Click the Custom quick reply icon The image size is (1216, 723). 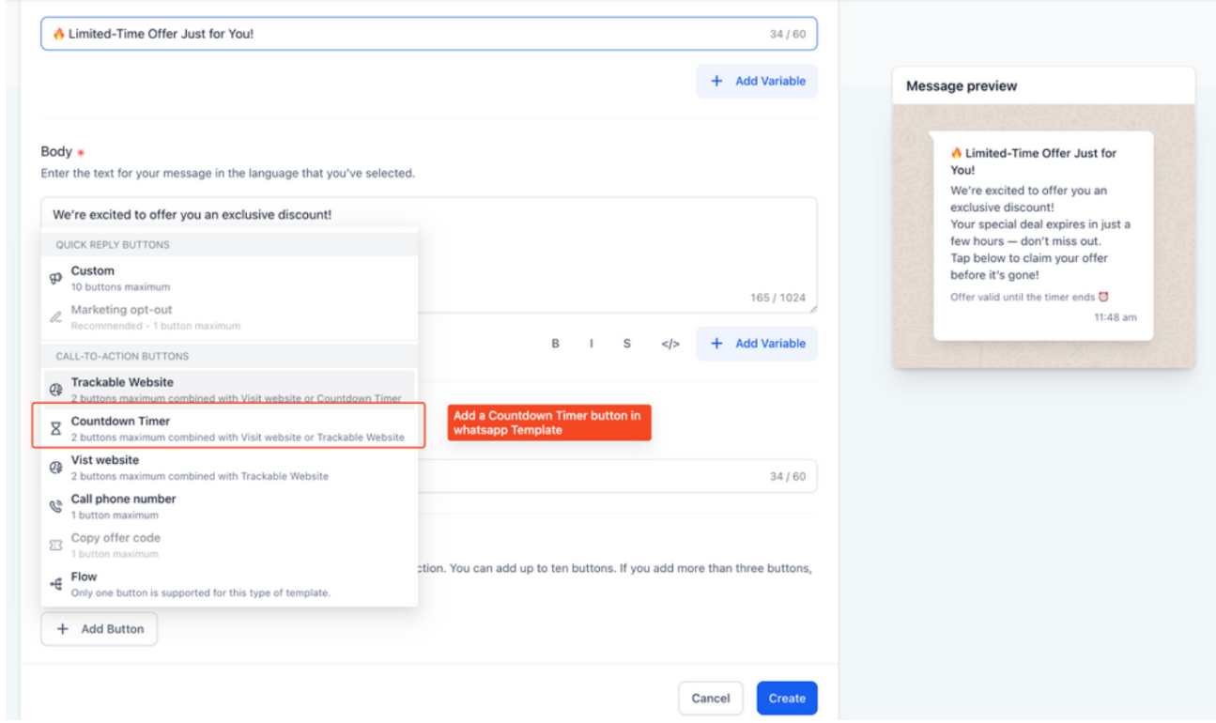(x=55, y=278)
